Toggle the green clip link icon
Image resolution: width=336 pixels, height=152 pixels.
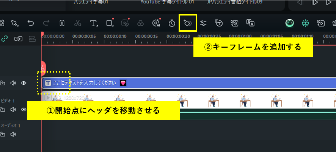pyautogui.click(x=5, y=39)
